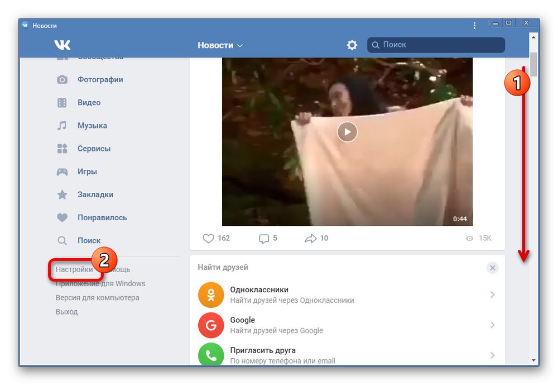
Task: Open Одноклассники row chevron
Action: [x=493, y=295]
